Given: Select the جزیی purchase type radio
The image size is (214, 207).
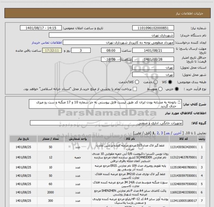Looking at the screenshot, I should point(177,89).
